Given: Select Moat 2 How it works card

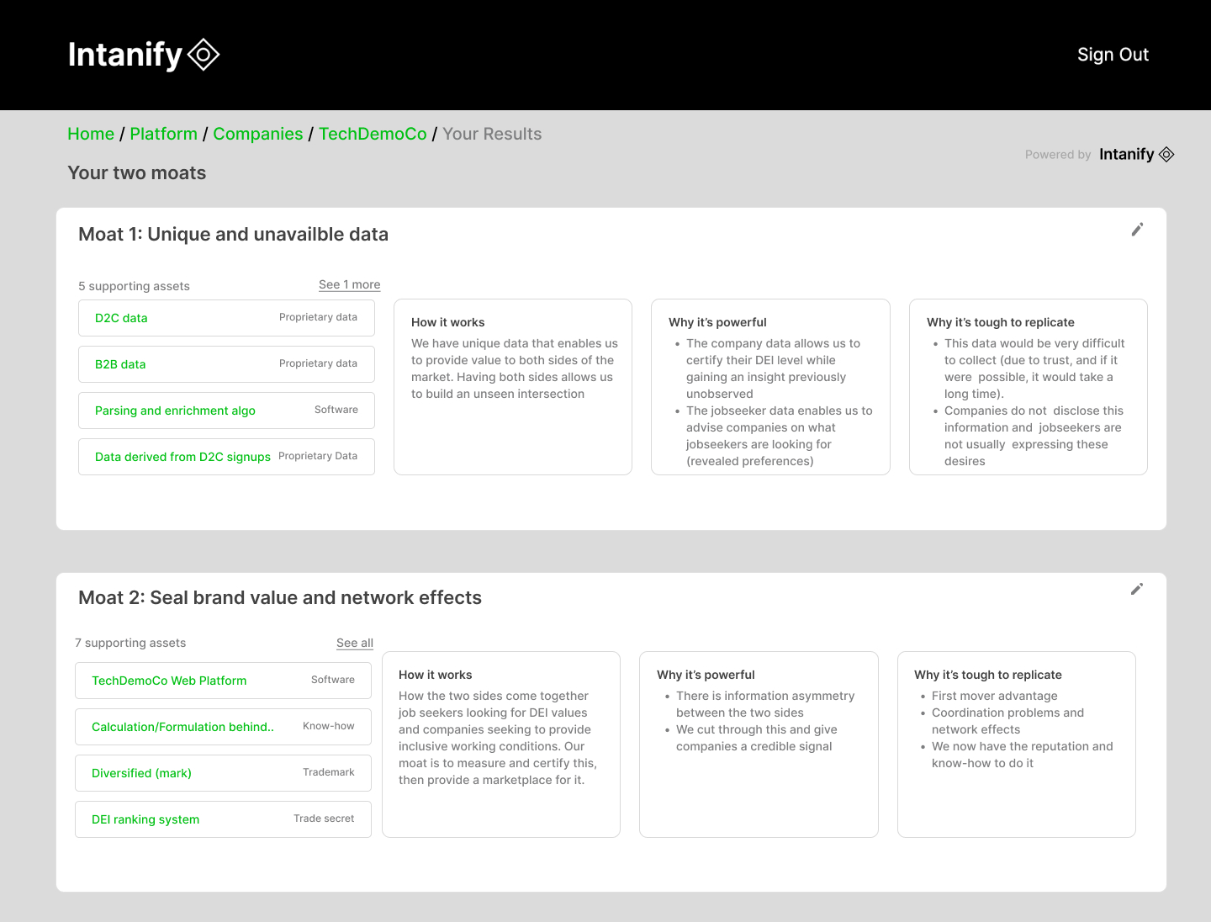Looking at the screenshot, I should point(501,744).
